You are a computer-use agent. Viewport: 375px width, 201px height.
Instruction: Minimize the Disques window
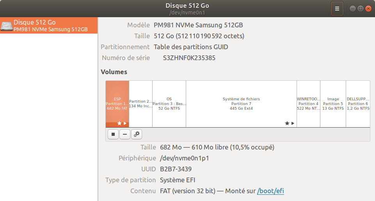[352, 9]
